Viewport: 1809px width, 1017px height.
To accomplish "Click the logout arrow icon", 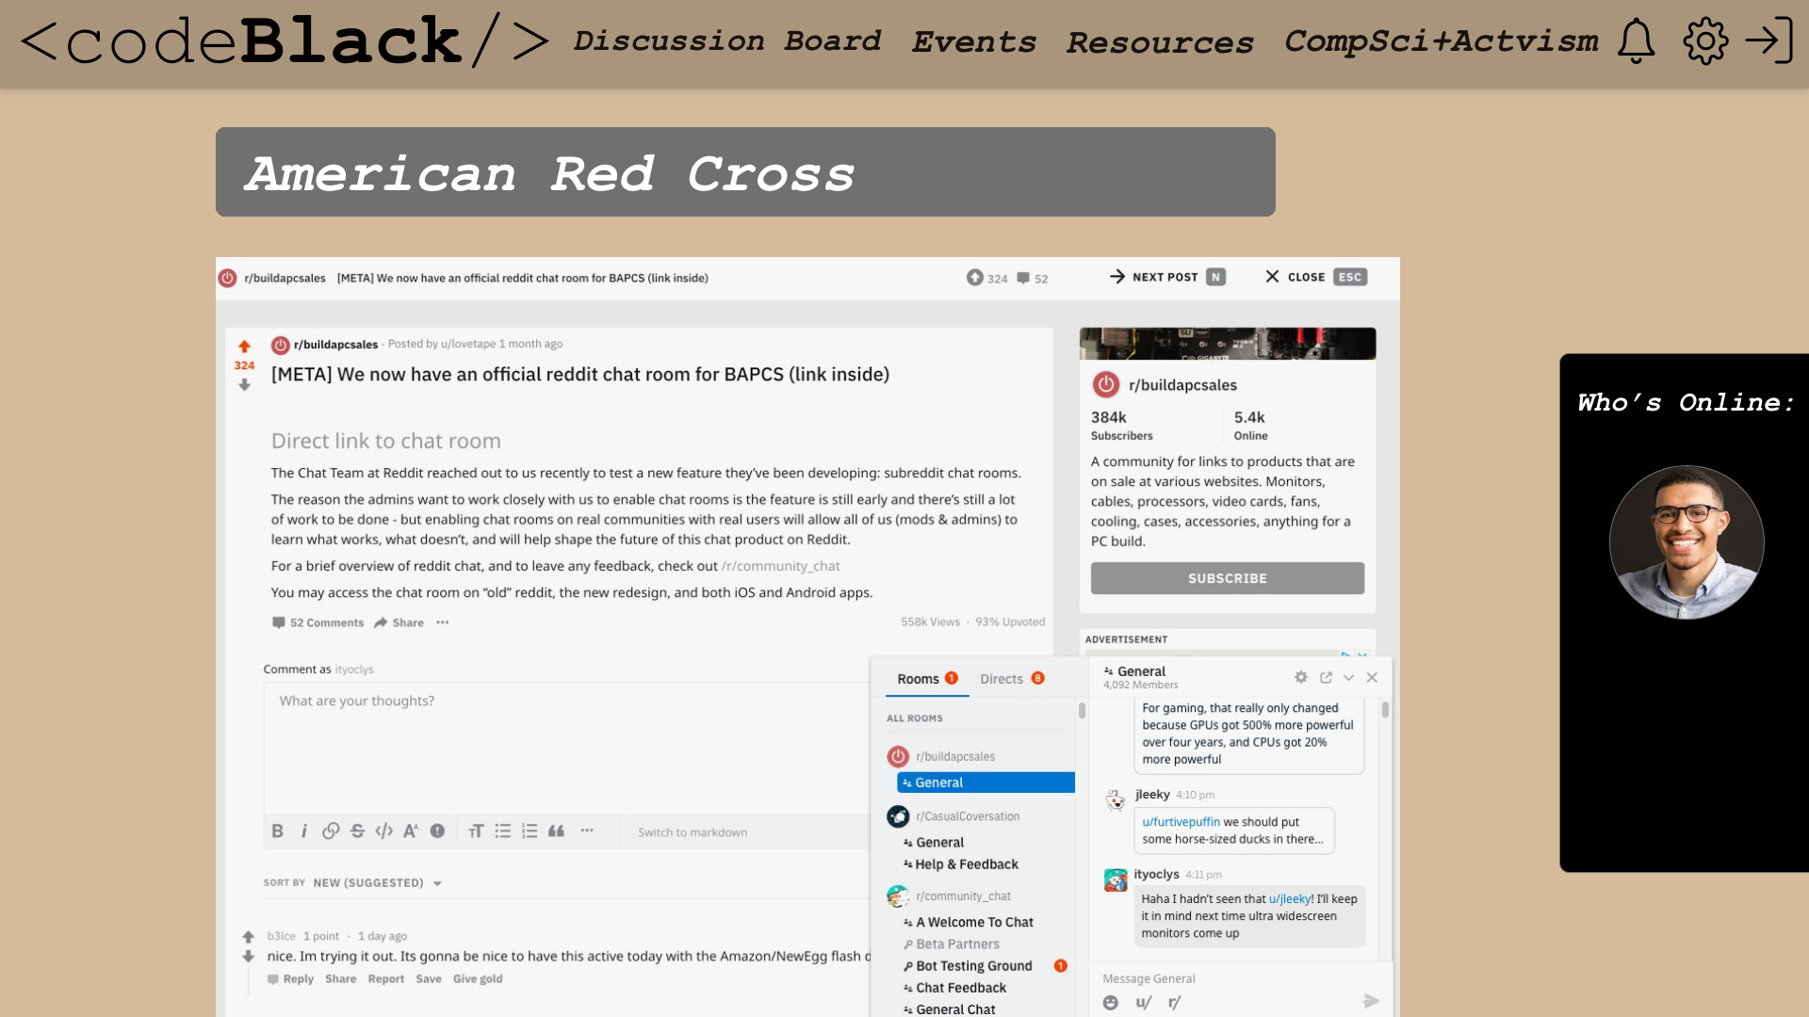I will (x=1768, y=40).
